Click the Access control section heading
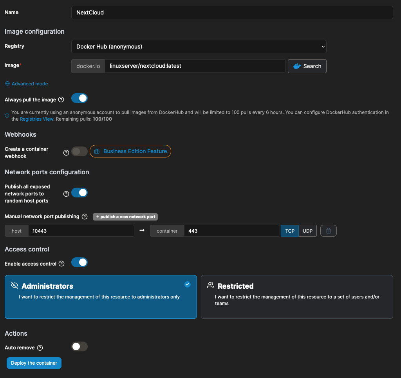The width and height of the screenshot is (401, 378). coord(27,249)
